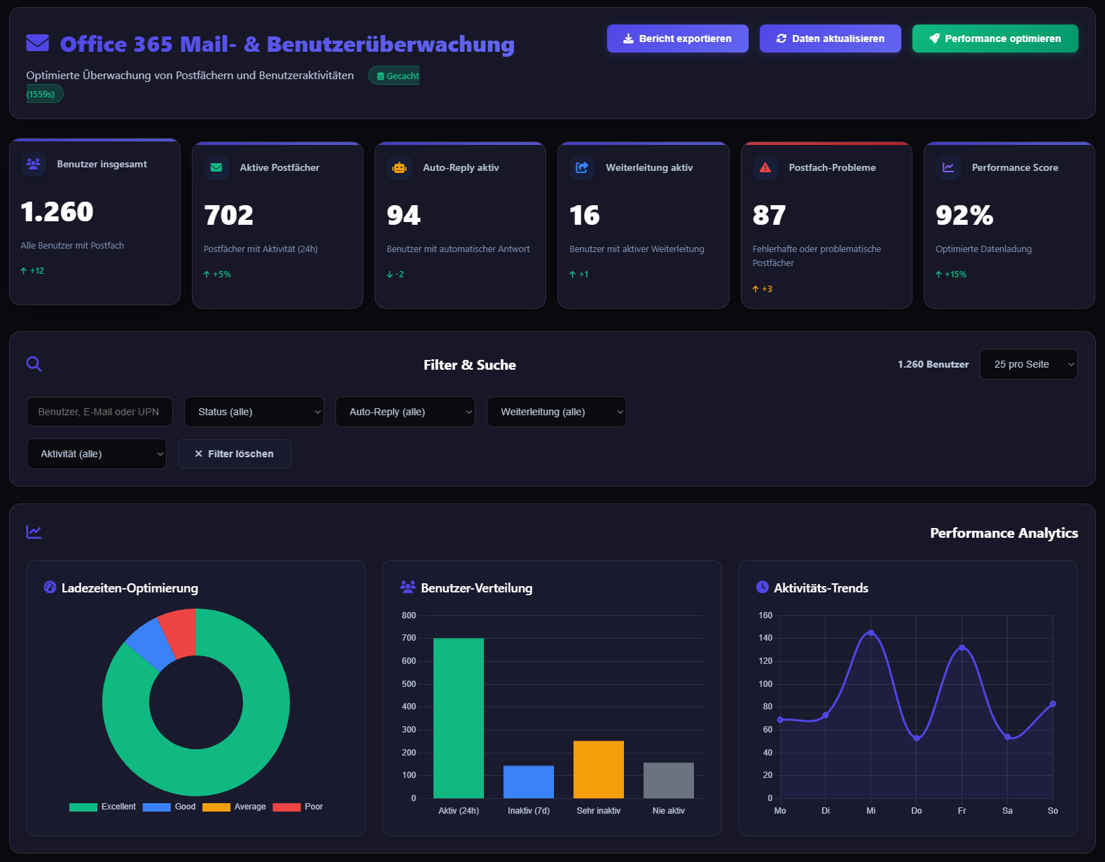The height and width of the screenshot is (862, 1105).
Task: Click the 94 value on Auto-Reply aktiv
Action: (x=403, y=215)
